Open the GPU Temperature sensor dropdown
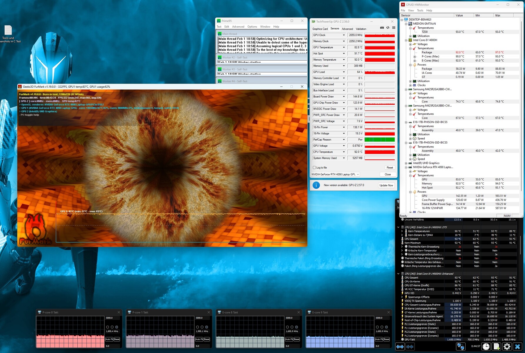 click(344, 47)
